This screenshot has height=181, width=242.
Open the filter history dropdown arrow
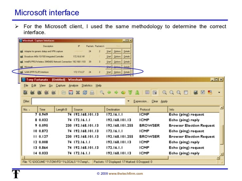128,101
